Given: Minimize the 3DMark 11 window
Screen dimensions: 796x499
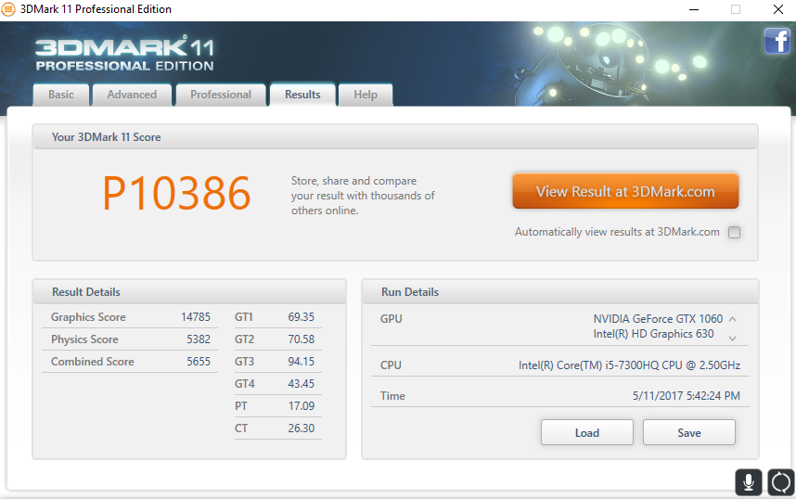Looking at the screenshot, I should coord(694,9).
